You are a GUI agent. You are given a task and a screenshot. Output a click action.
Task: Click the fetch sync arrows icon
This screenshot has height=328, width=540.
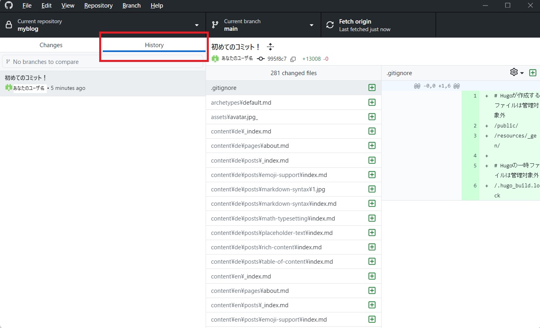pos(330,25)
